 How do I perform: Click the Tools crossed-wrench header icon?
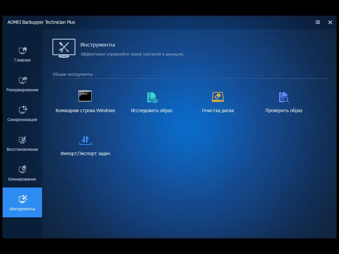[64, 48]
